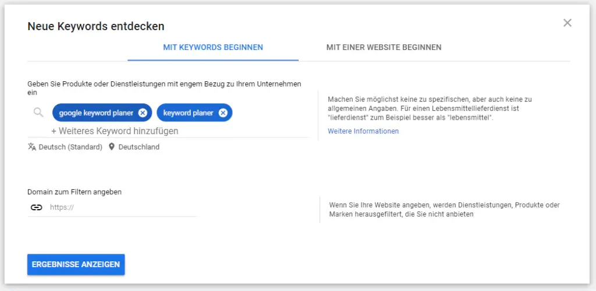
Task: Click the location pin icon
Action: pyautogui.click(x=112, y=147)
